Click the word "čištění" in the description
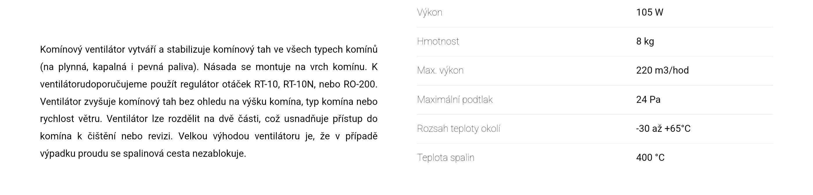This screenshot has height=195, width=813. [x=101, y=136]
